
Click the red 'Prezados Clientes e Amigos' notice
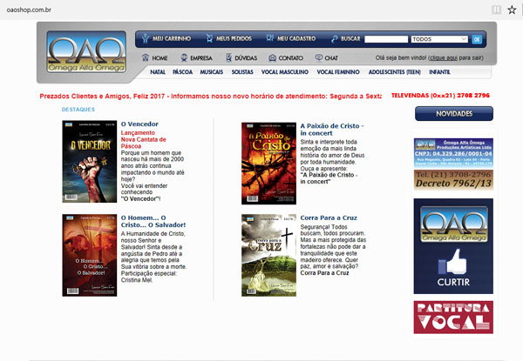[210, 97]
